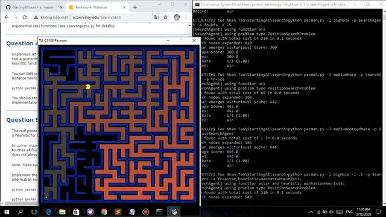Open the screen recorder taskbar icon
Viewport: 386px width, 217px height.
145,212
